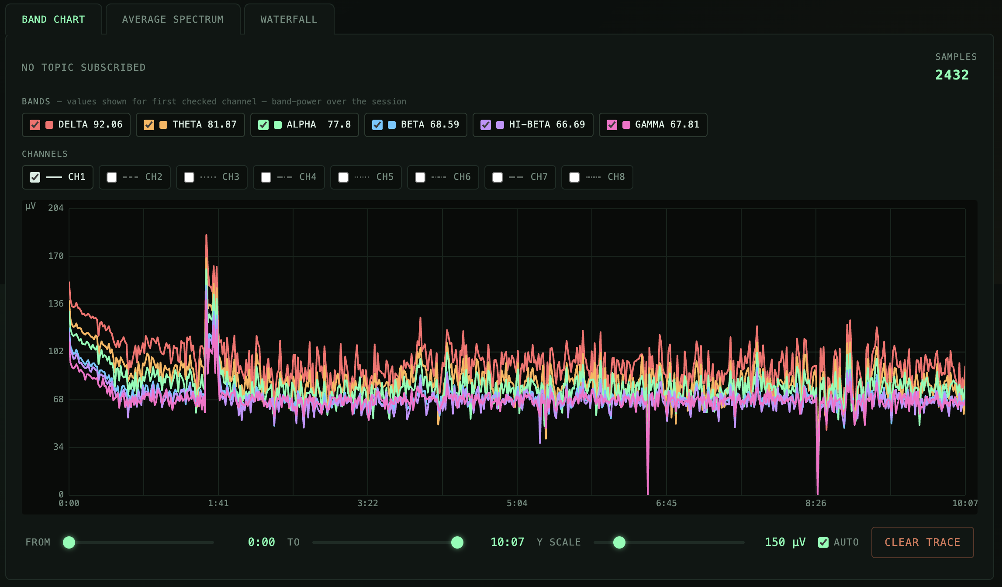
Task: Click the 150 µV scale value
Action: 785,542
